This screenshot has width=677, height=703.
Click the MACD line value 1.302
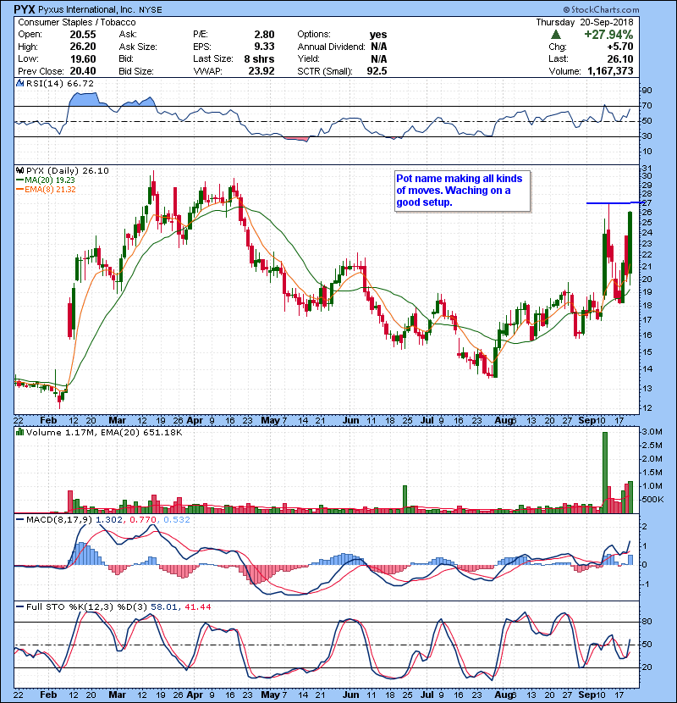(109, 520)
